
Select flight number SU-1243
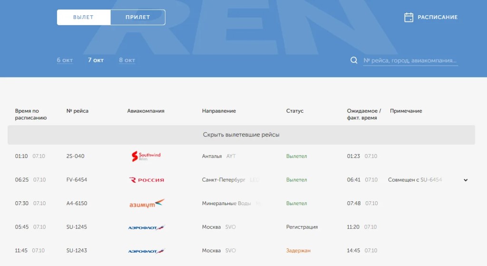click(x=77, y=250)
